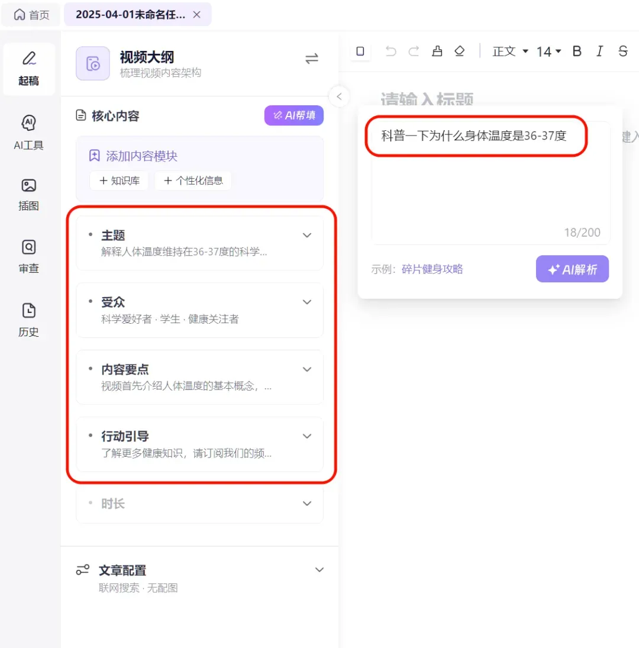Click the 梳理视频内容架构 subtitle
The image size is (639, 648).
[x=160, y=73]
